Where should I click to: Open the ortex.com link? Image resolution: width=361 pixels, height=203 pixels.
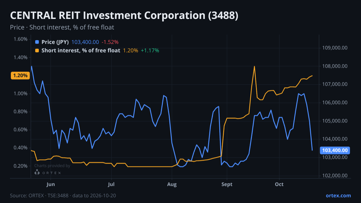tap(338, 195)
